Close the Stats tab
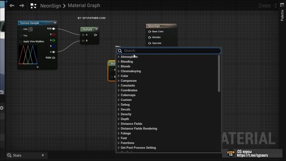 click(43, 155)
